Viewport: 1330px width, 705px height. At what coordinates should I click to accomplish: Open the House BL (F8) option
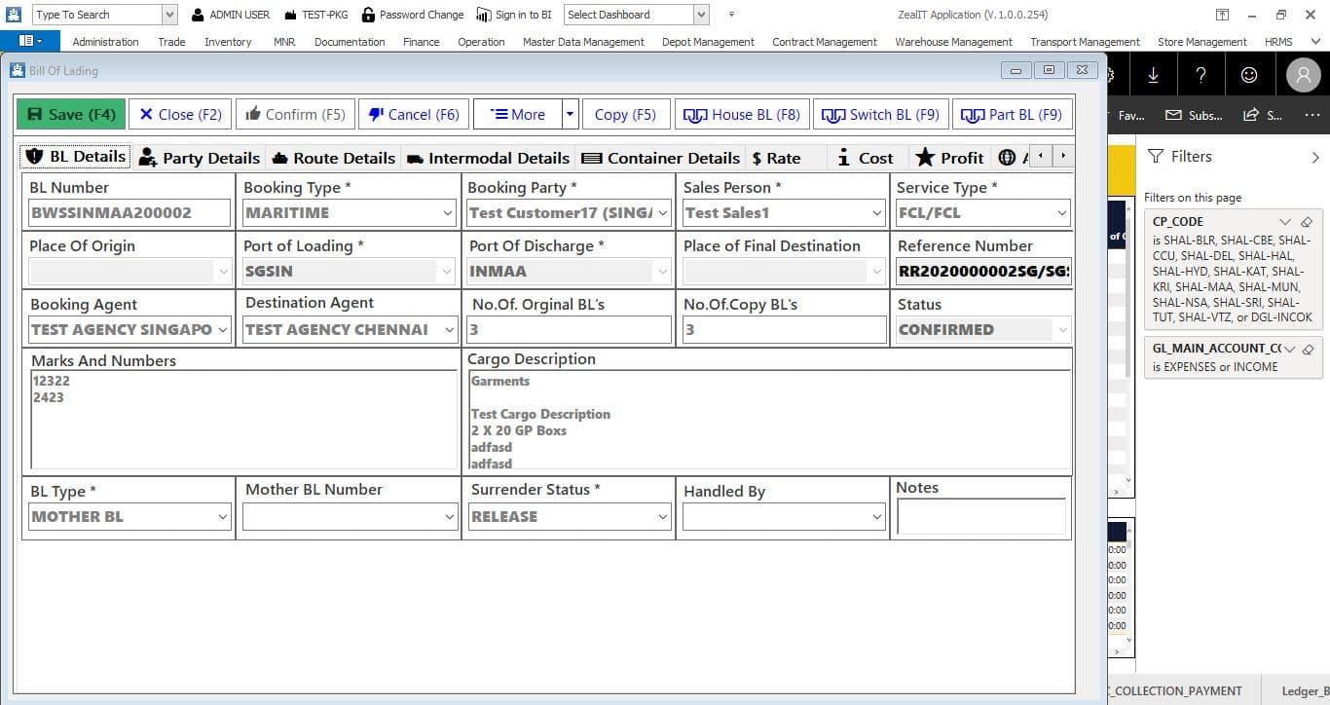[741, 114]
